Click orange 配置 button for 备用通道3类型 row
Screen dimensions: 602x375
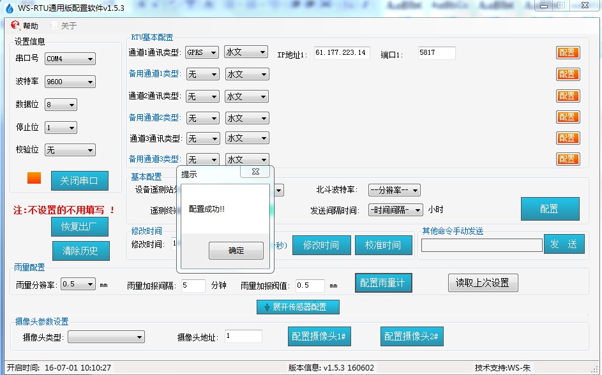click(x=568, y=159)
